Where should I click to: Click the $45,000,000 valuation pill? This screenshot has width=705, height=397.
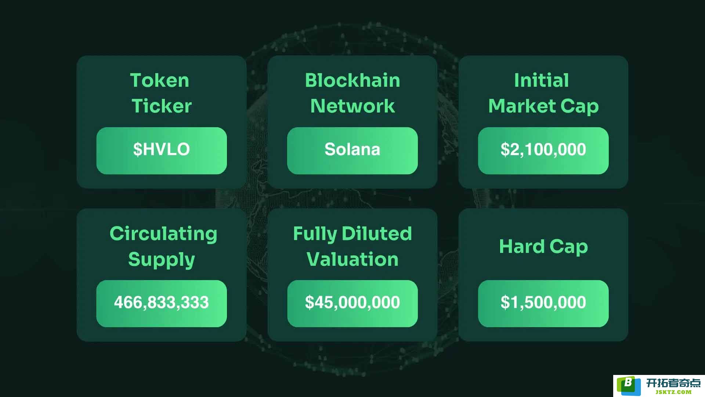point(352,304)
